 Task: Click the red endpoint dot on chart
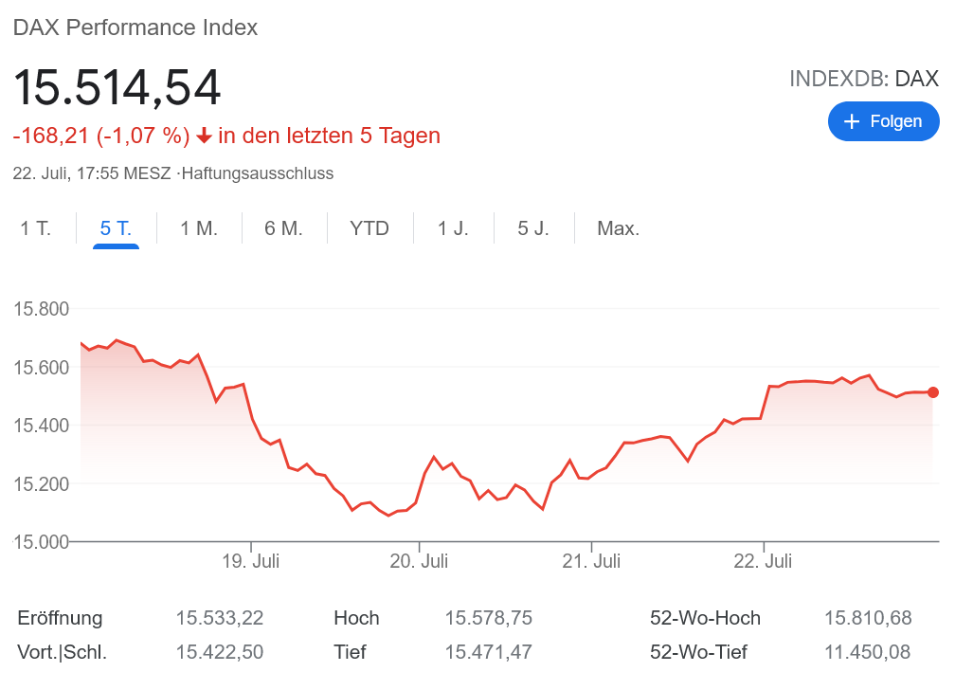[x=933, y=392]
